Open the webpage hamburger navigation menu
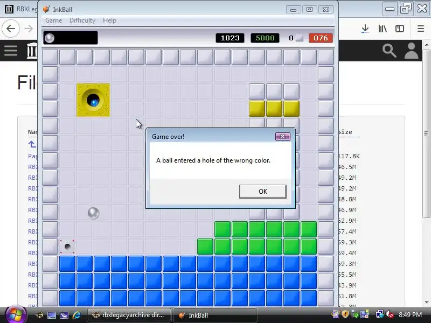The width and height of the screenshot is (431, 323). pos(11,51)
